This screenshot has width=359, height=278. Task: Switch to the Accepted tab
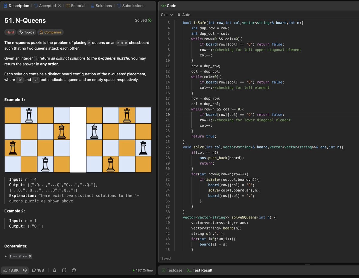pyautogui.click(x=45, y=6)
